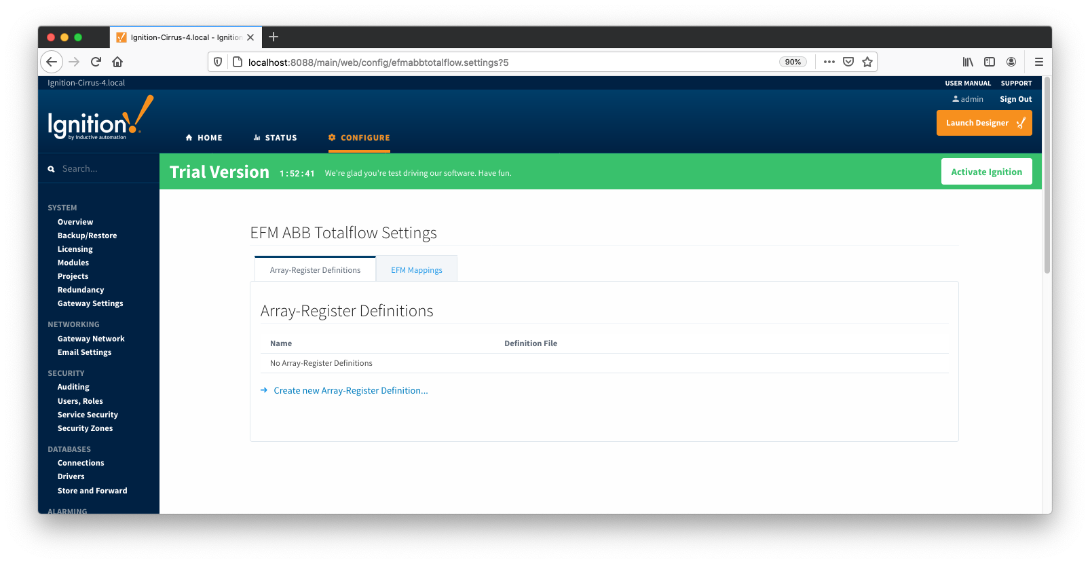Screen dimensions: 1090x564
Task: Open Overview in System section
Action: 75,222
